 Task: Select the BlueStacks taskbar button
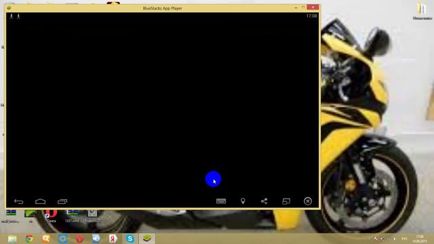146,239
